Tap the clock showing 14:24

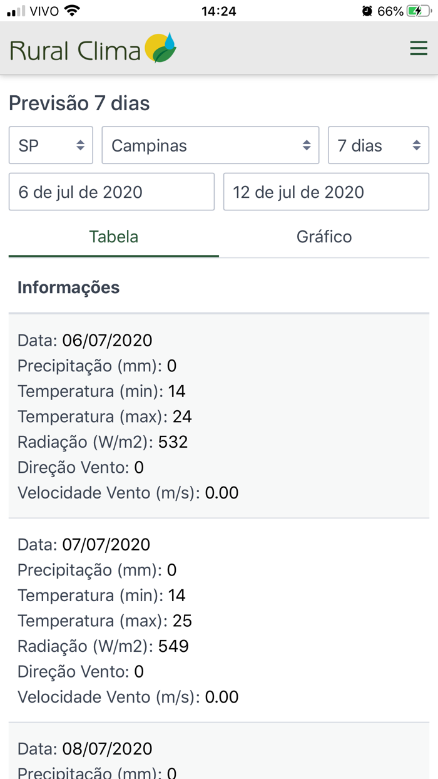tap(218, 10)
